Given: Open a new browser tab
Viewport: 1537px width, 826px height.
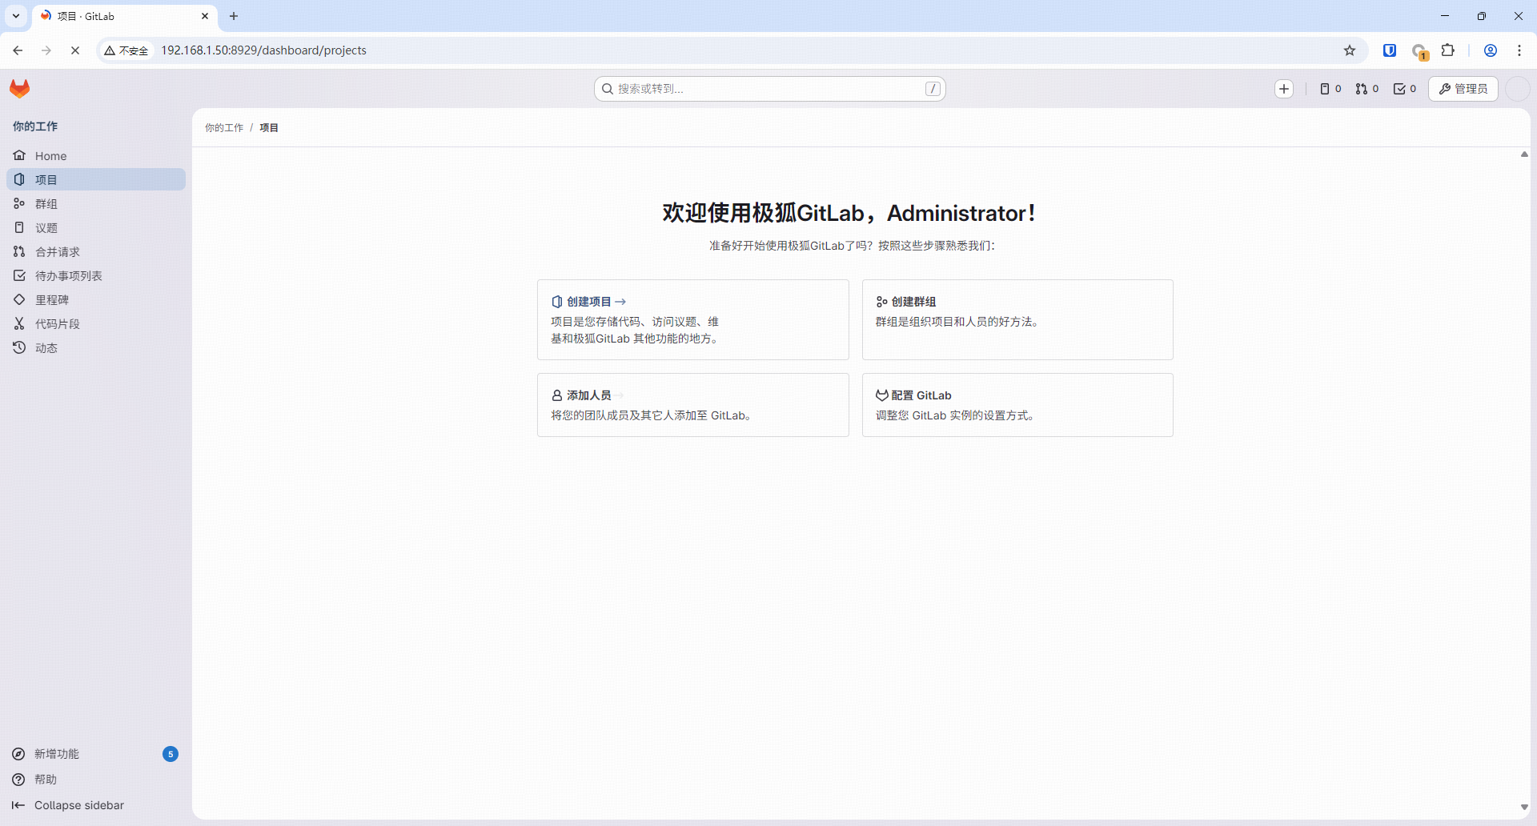Looking at the screenshot, I should (x=234, y=16).
